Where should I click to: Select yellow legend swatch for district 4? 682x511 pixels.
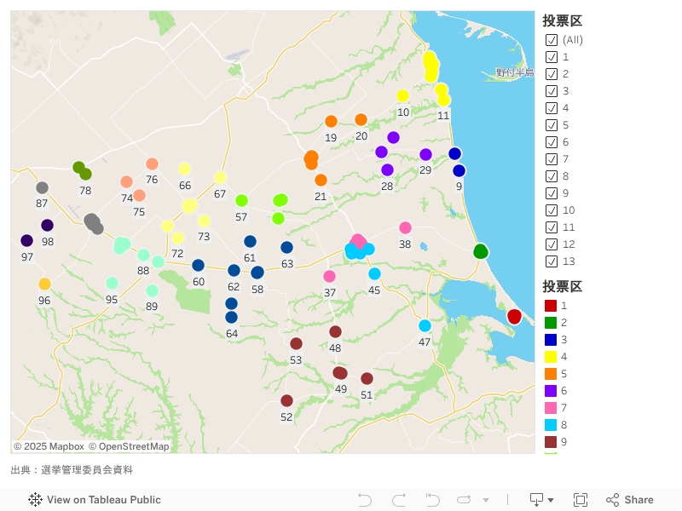(x=551, y=357)
